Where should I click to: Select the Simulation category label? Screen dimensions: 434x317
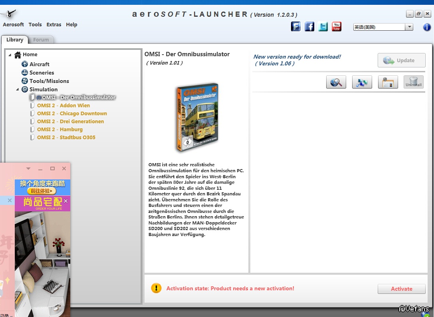click(x=44, y=90)
